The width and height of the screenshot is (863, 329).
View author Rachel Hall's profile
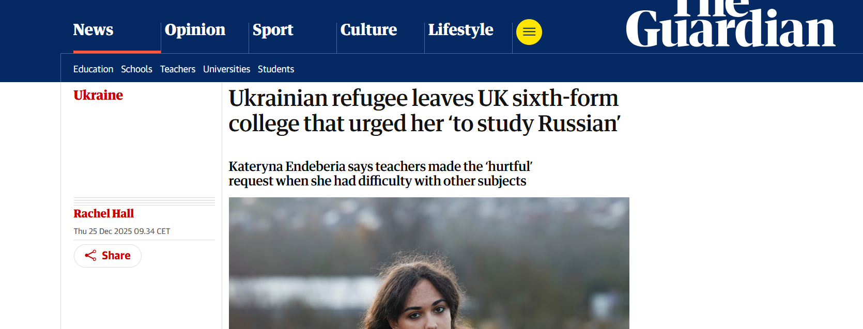103,214
